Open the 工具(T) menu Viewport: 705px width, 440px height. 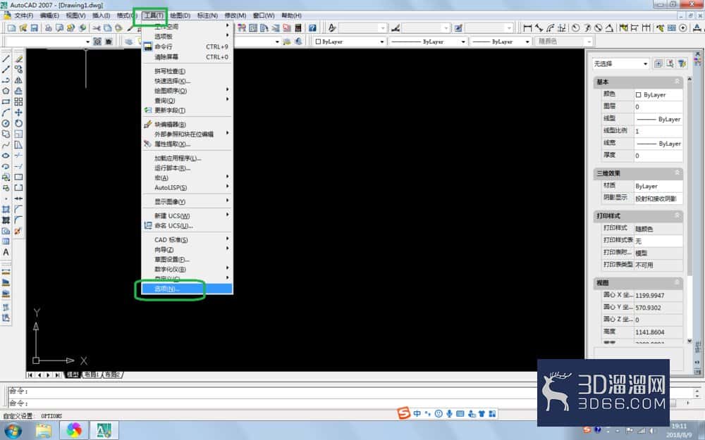point(153,15)
